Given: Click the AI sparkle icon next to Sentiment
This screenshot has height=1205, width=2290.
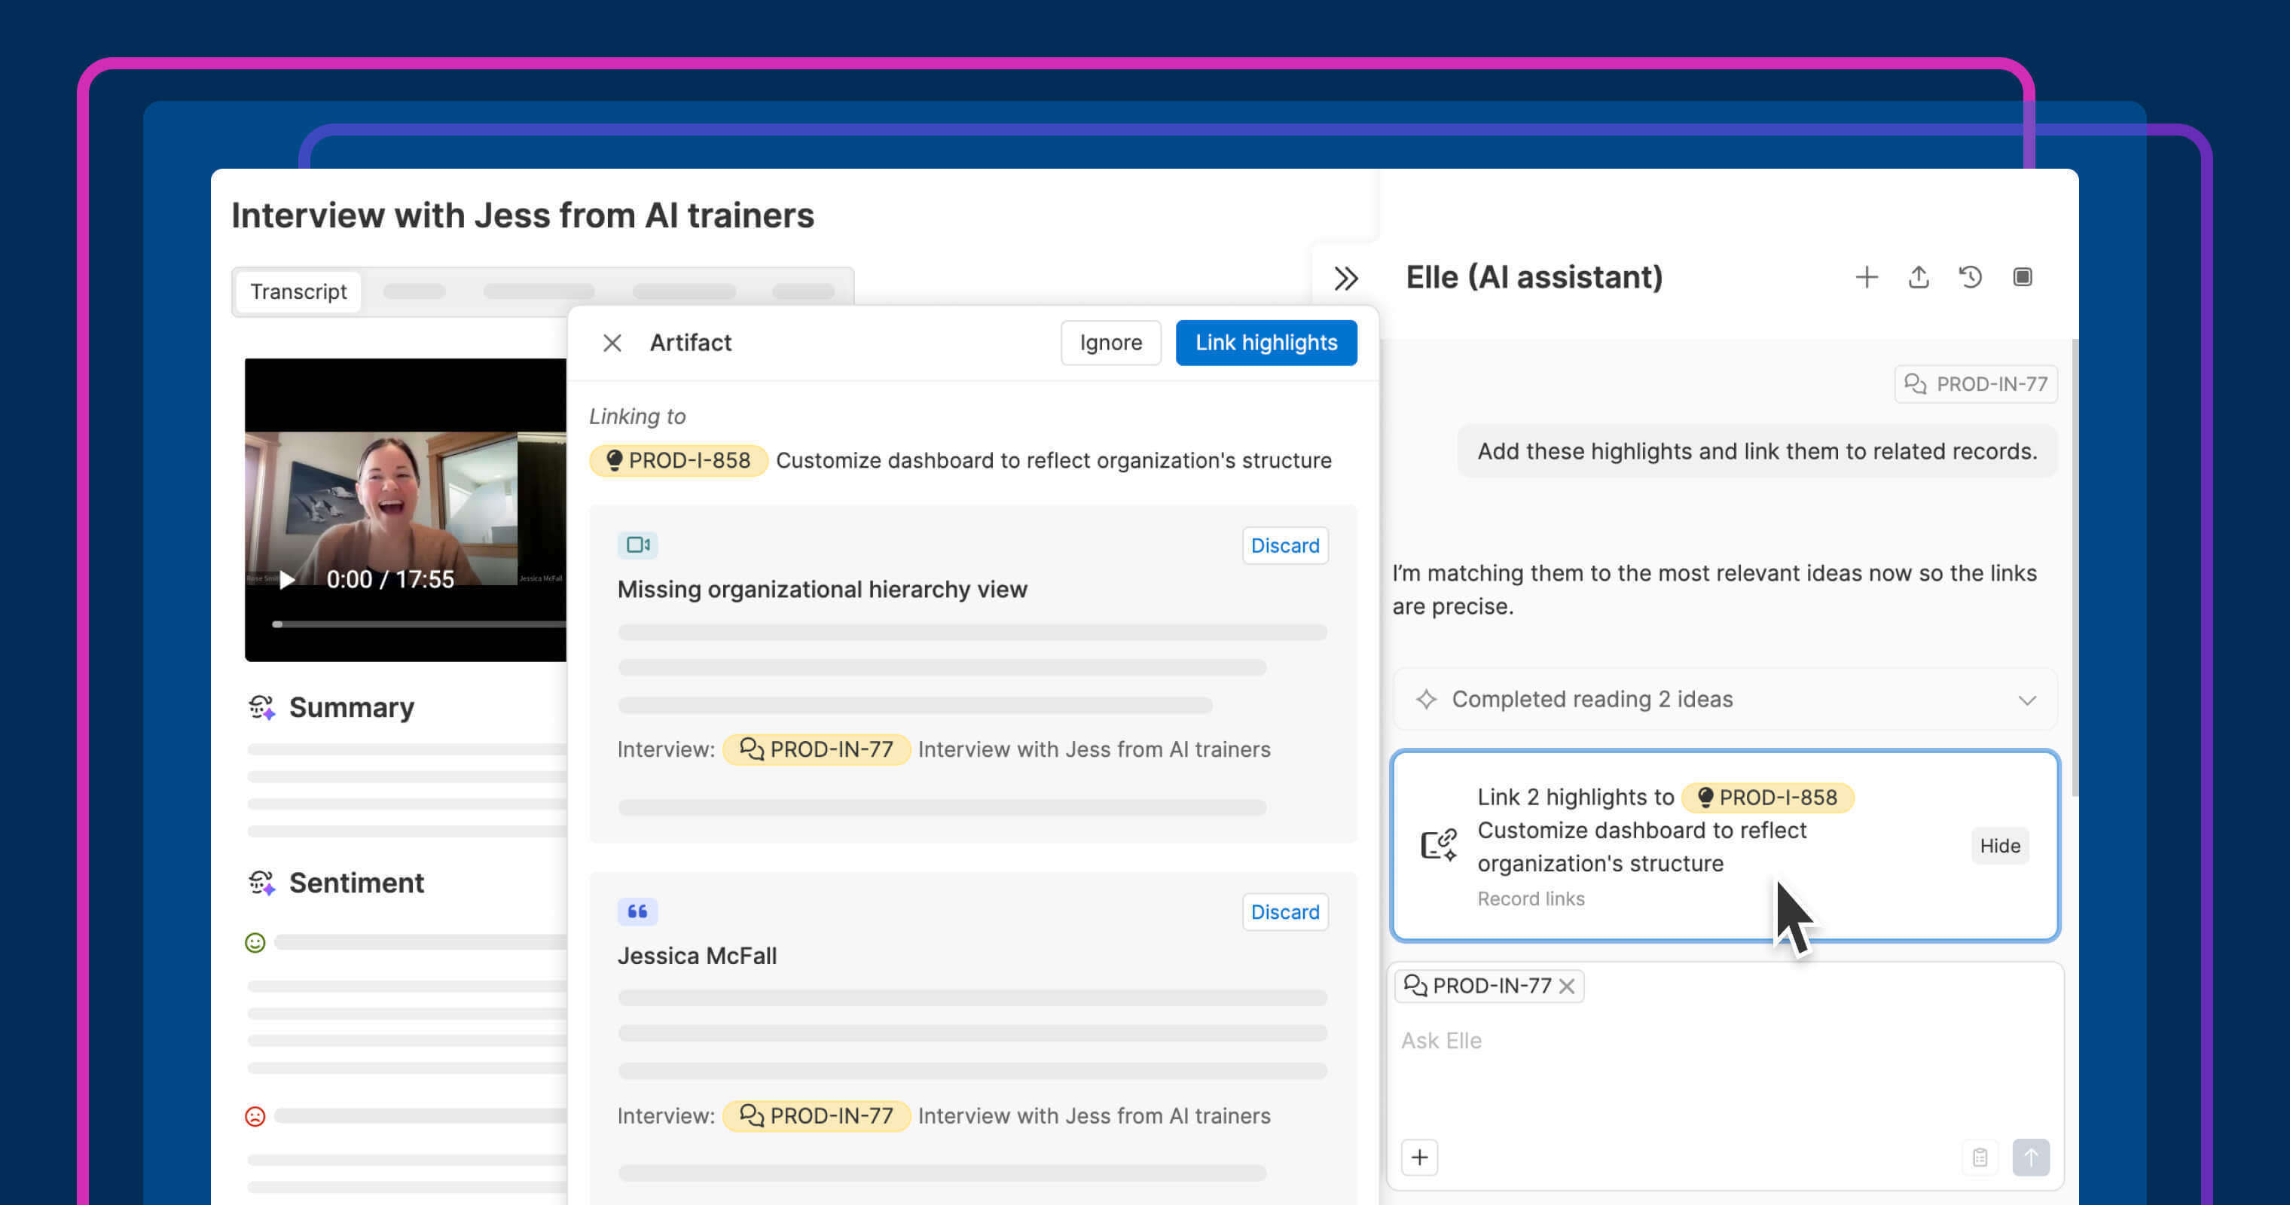Looking at the screenshot, I should click(x=261, y=883).
